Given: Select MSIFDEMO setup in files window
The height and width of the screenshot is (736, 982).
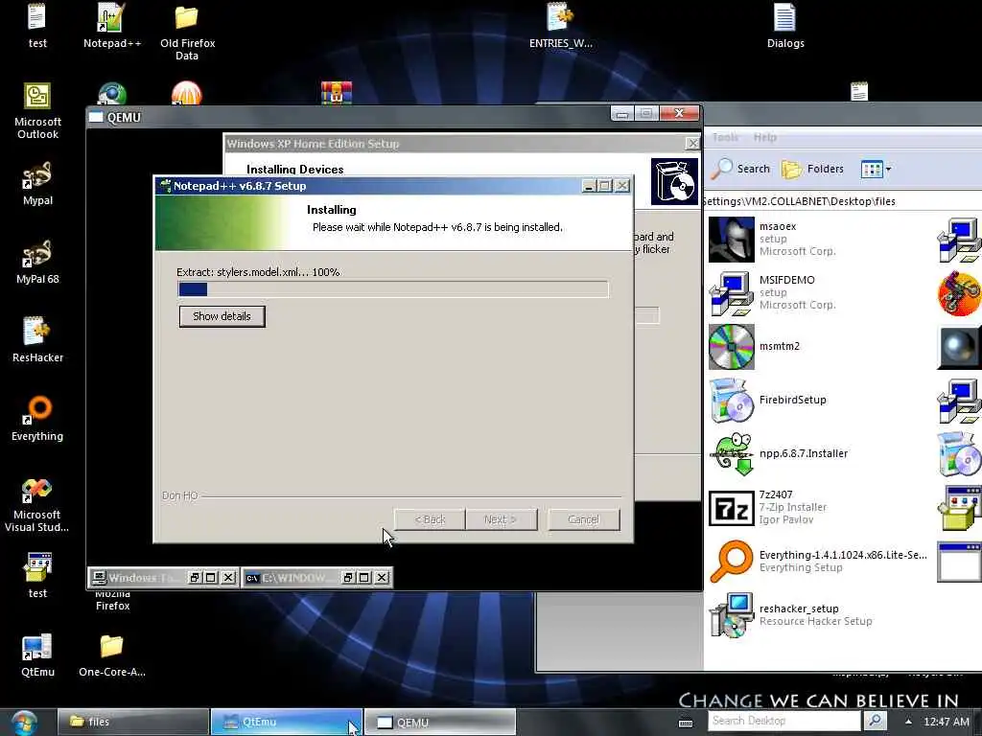Looking at the screenshot, I should (773, 293).
